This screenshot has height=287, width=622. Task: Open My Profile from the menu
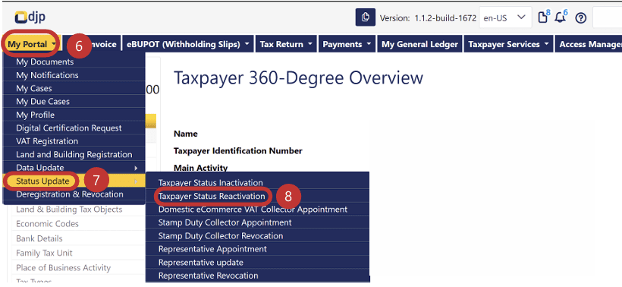click(74, 115)
